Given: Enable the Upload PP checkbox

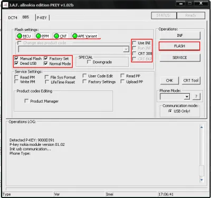Looking at the screenshot, I should click(122, 82).
